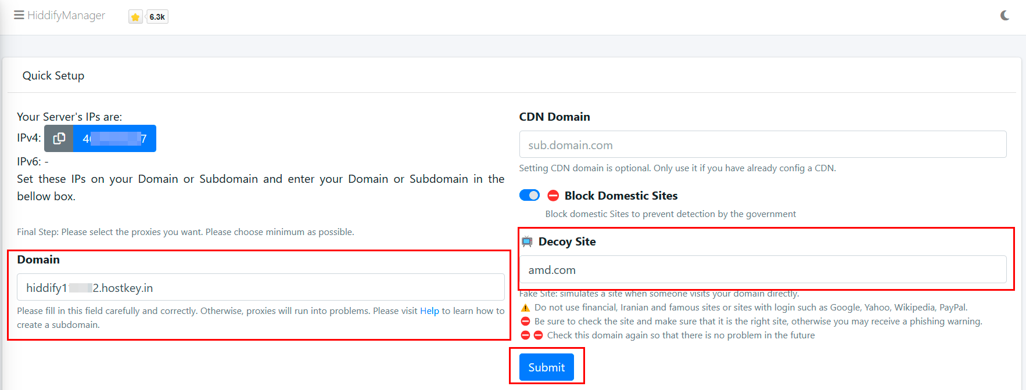Click the Block Domestic Sites label

pos(620,196)
